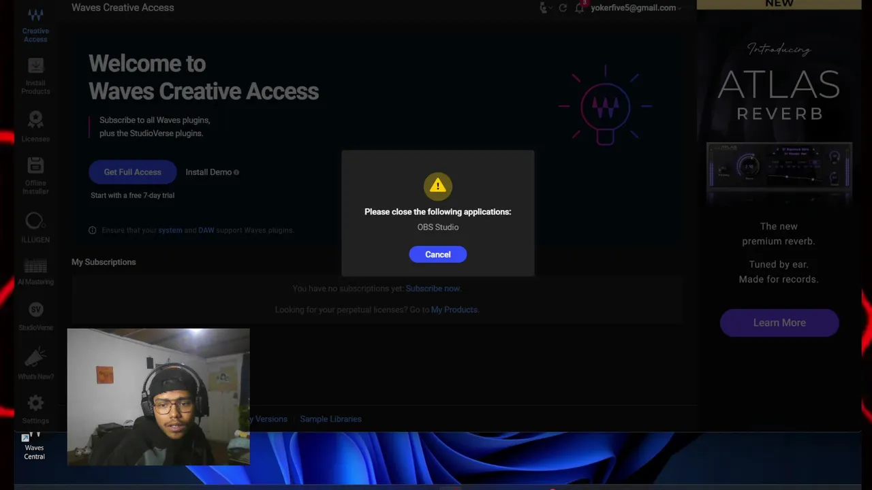Open the Install Products section
The height and width of the screenshot is (490, 872).
click(35, 76)
